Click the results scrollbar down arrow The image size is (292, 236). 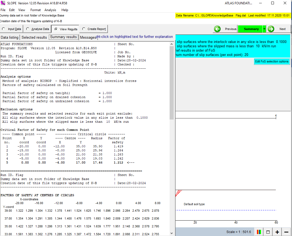coord(171,233)
